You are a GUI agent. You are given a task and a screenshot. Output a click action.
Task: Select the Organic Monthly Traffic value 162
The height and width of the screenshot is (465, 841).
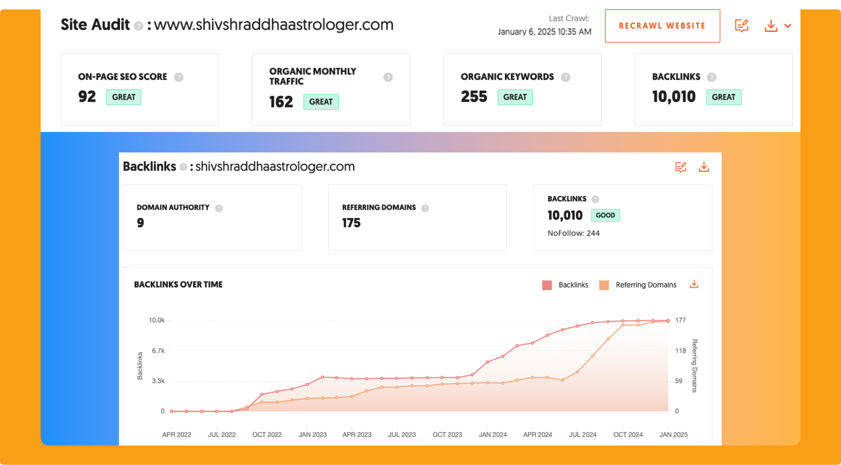281,102
